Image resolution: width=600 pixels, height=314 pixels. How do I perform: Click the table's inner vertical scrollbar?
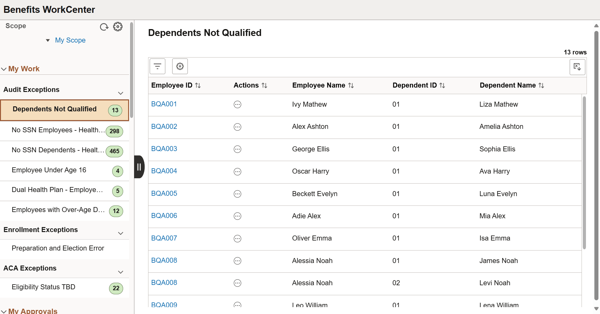click(584, 173)
